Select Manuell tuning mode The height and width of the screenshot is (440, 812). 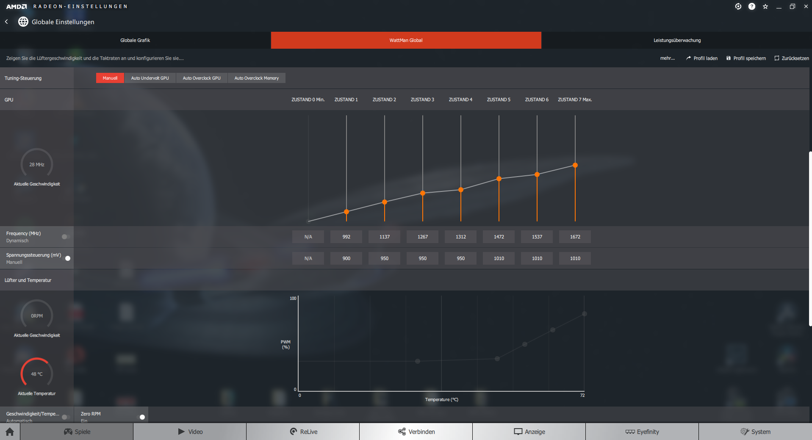click(x=110, y=78)
